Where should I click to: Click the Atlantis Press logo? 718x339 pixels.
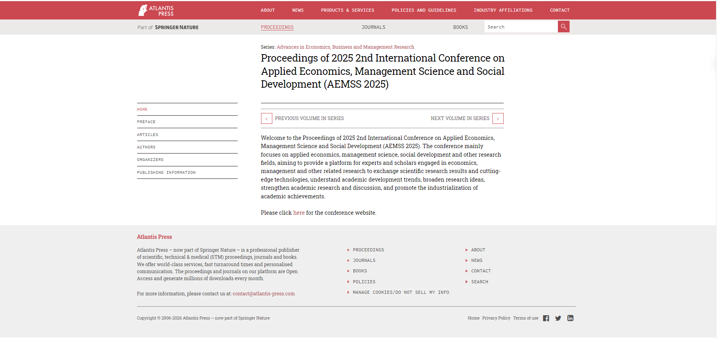[x=156, y=10]
